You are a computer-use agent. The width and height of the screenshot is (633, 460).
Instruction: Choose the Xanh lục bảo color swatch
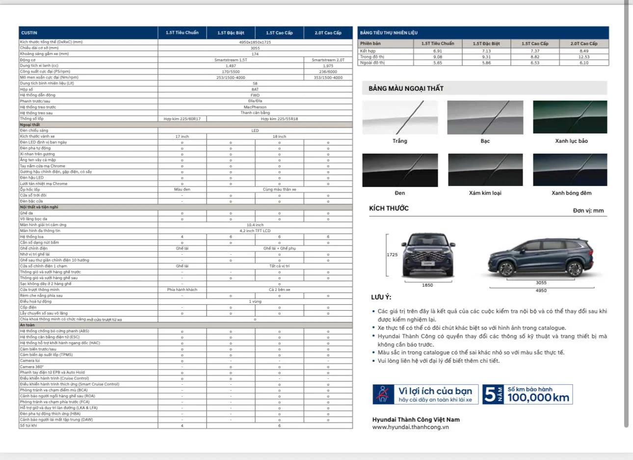(570, 117)
